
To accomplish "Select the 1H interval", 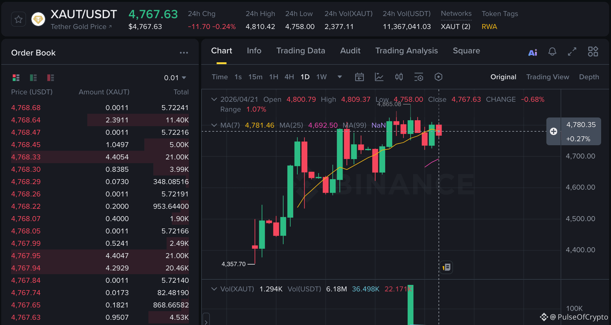I will pyautogui.click(x=274, y=77).
